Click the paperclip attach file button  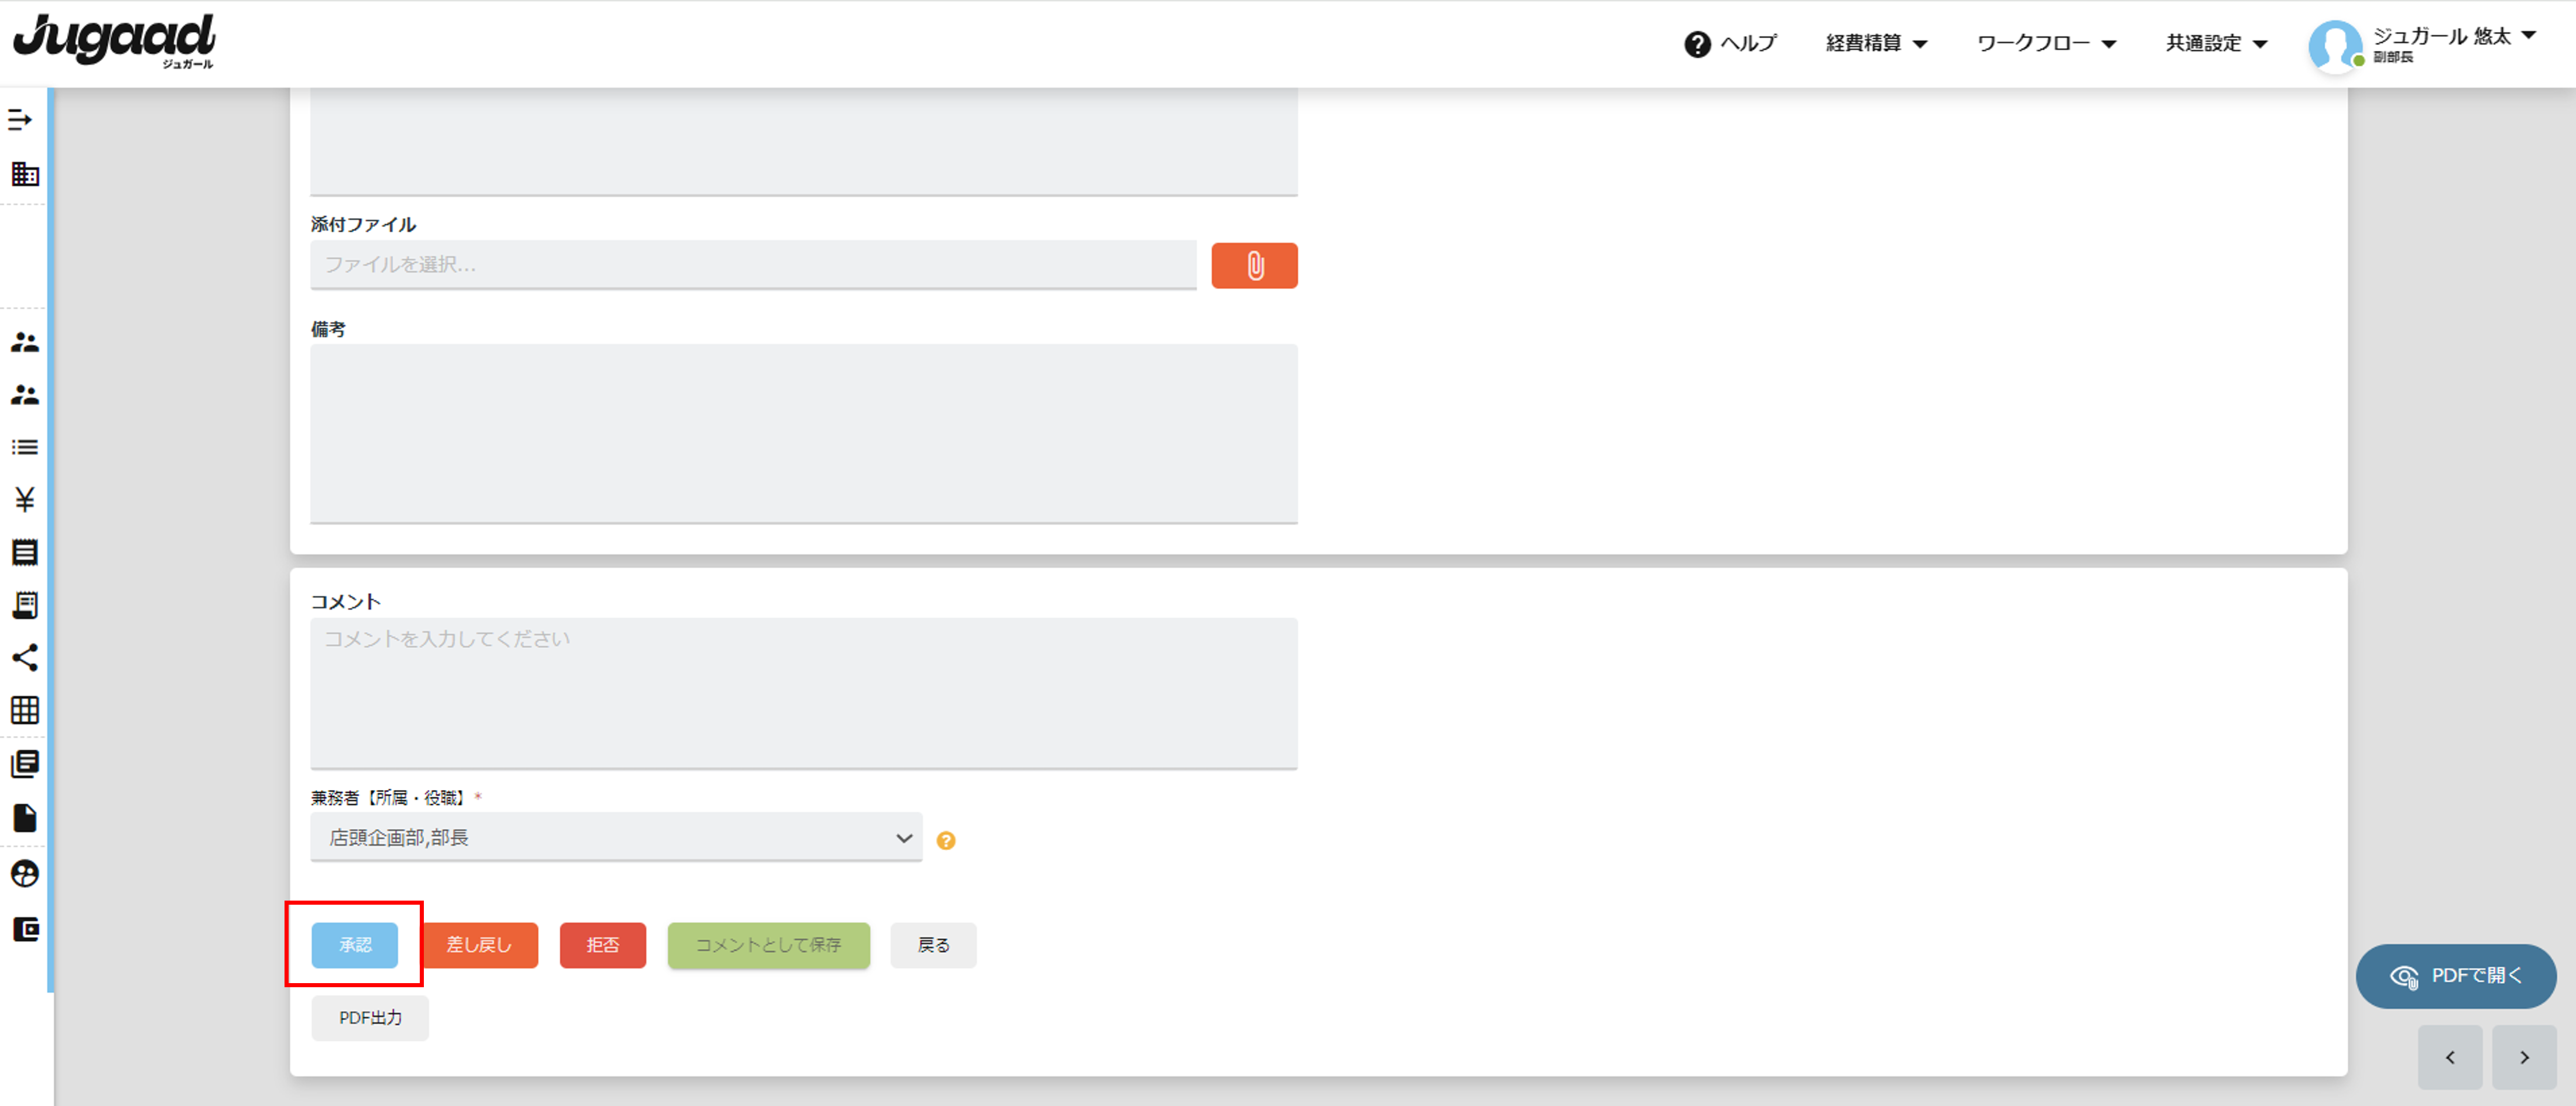point(1254,266)
